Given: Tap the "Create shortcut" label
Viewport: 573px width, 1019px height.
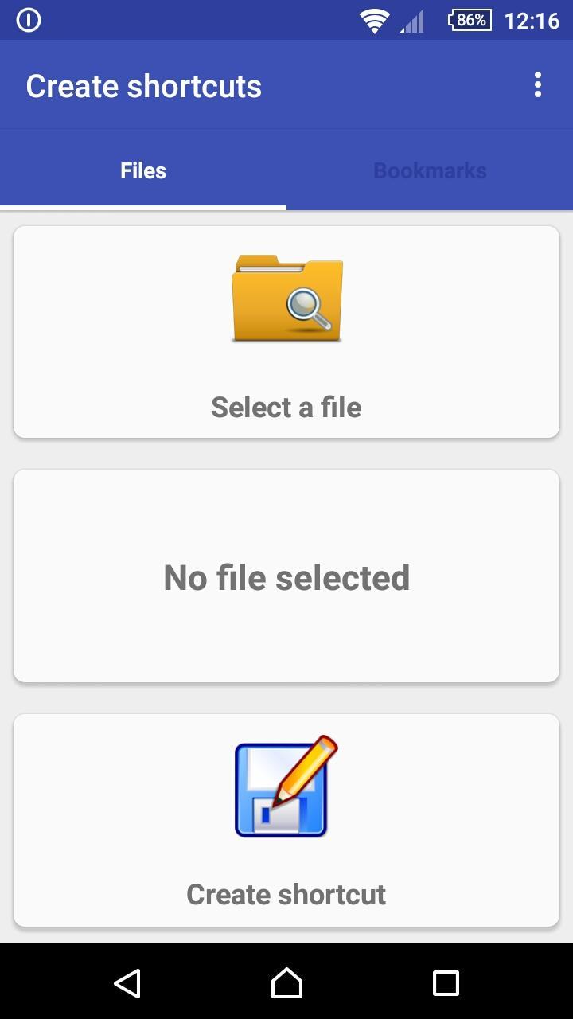Looking at the screenshot, I should pos(286,894).
